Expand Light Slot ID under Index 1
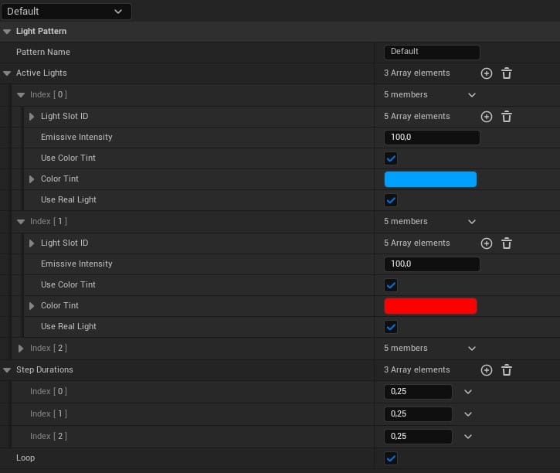Screen dimensions: 560x473 coord(32,243)
